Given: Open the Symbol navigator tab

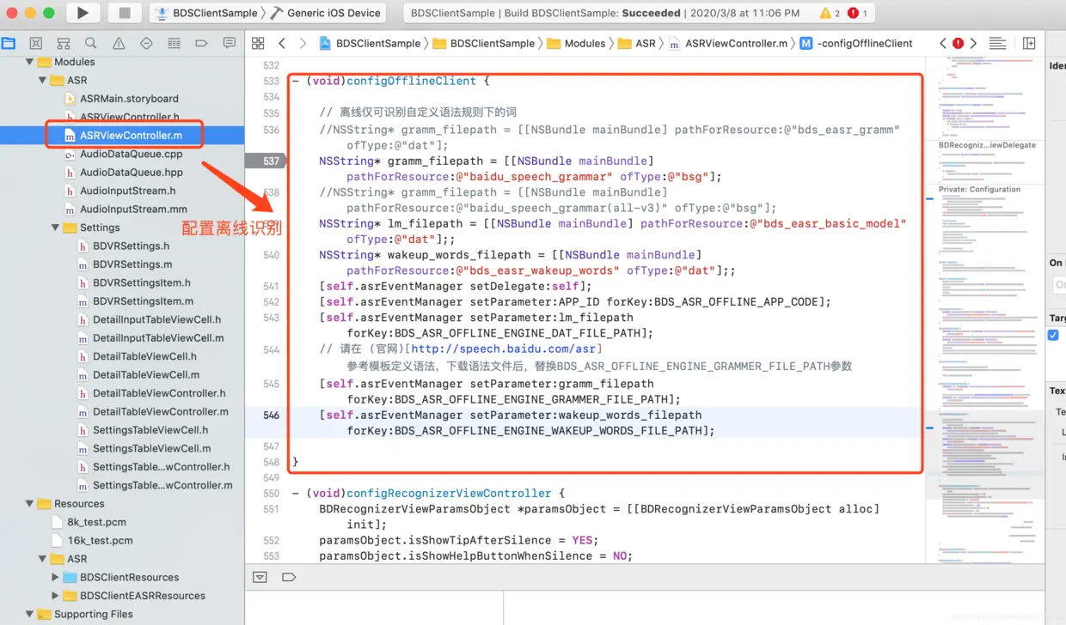Looking at the screenshot, I should point(63,43).
